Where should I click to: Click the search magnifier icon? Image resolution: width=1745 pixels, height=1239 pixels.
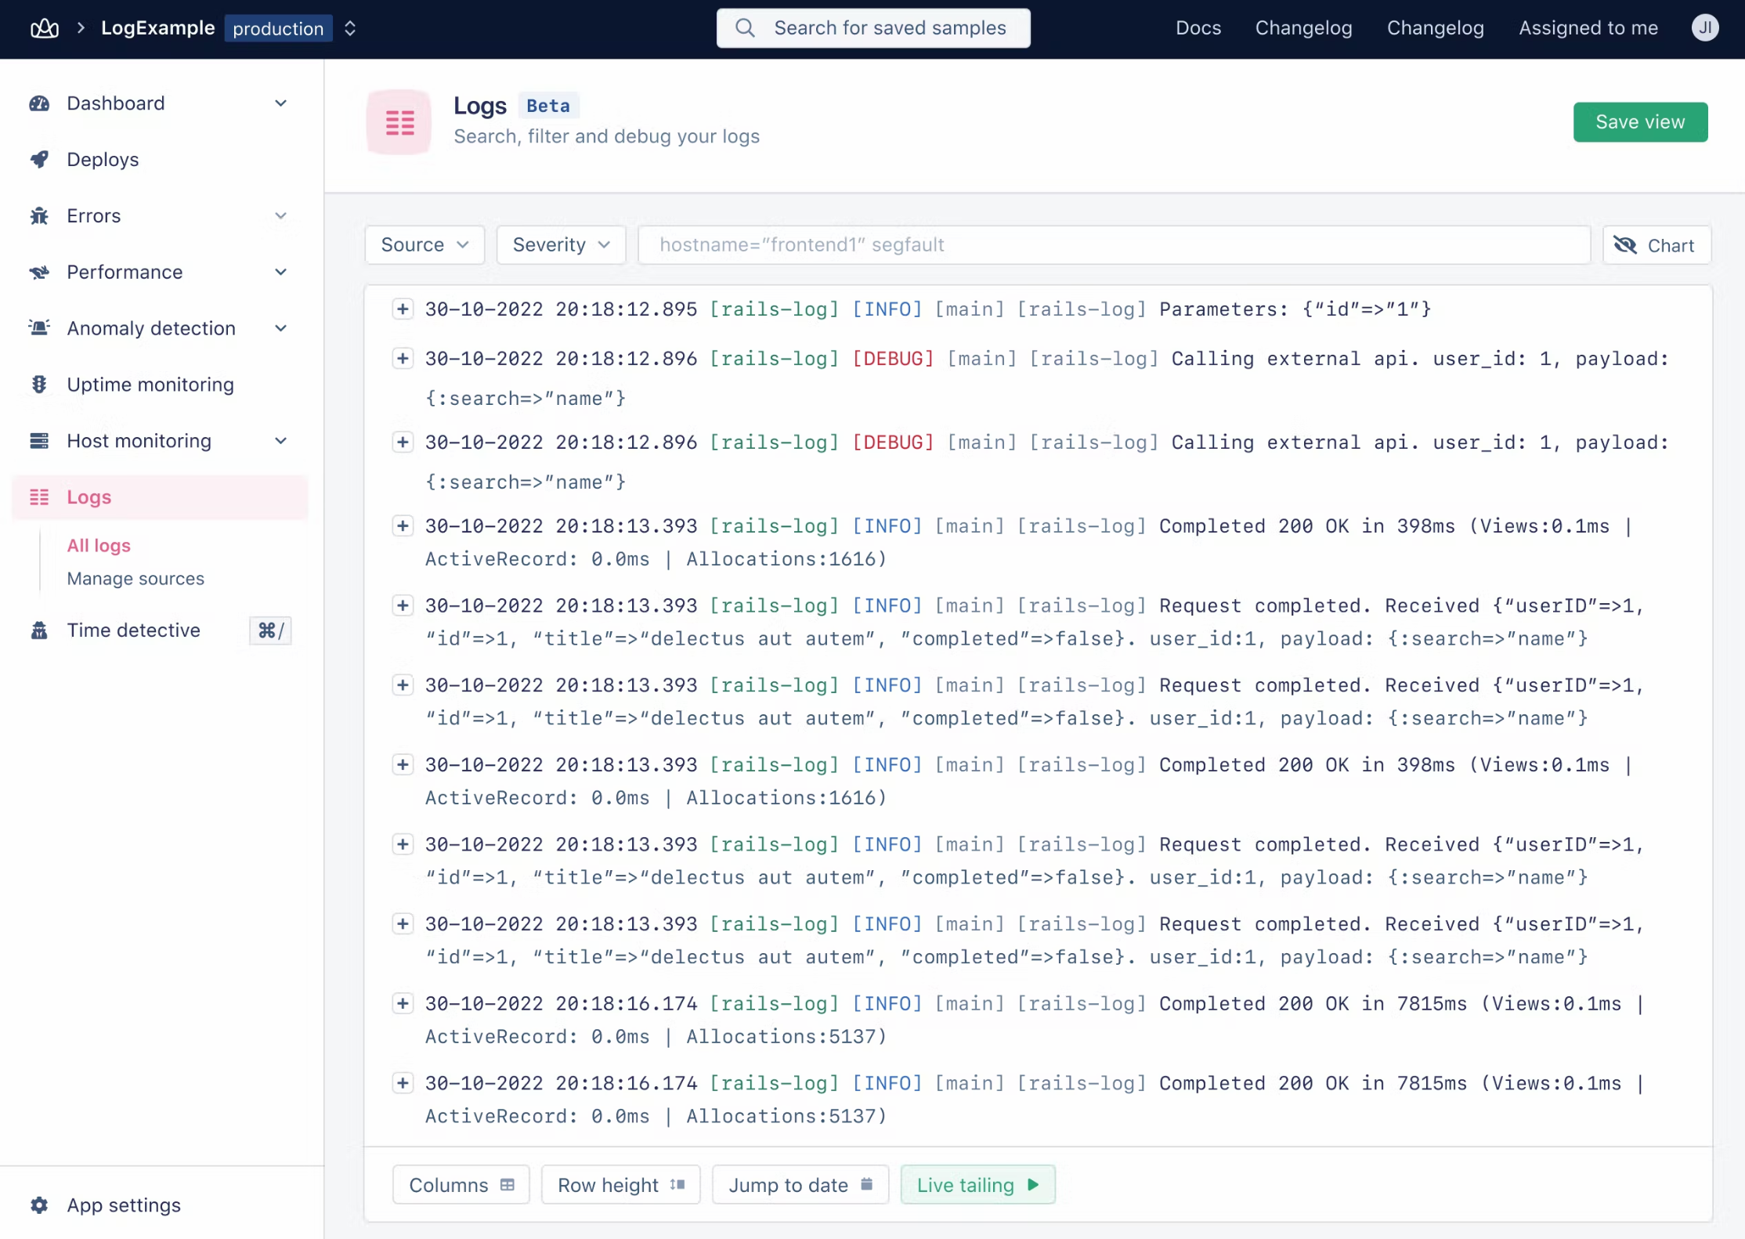(x=745, y=28)
